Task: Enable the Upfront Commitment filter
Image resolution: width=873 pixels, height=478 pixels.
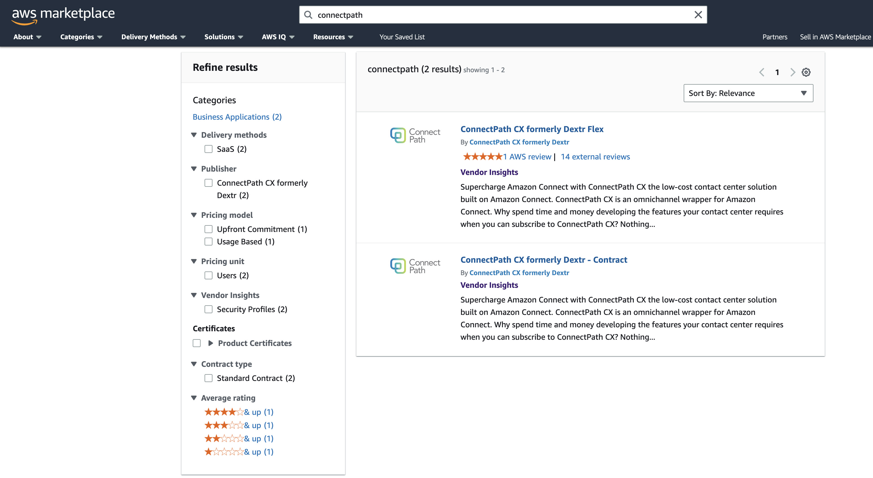Action: [x=209, y=229]
